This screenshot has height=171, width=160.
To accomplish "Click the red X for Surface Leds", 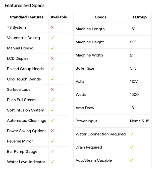I will coord(52,89).
